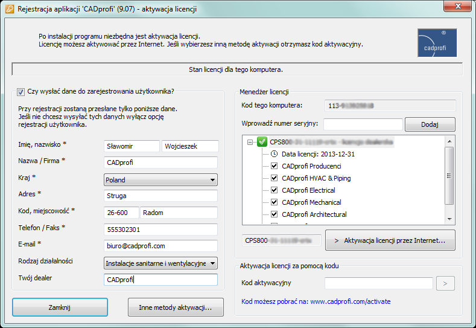Click the activation code submit arrow button
The image size is (476, 328).
point(445,283)
